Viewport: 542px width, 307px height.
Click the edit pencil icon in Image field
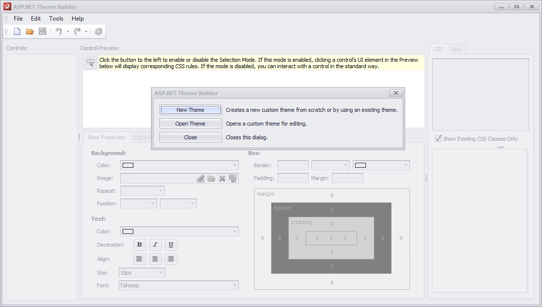click(x=201, y=179)
